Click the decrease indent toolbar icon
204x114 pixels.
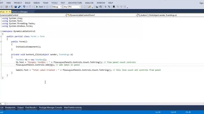click(x=97, y=7)
